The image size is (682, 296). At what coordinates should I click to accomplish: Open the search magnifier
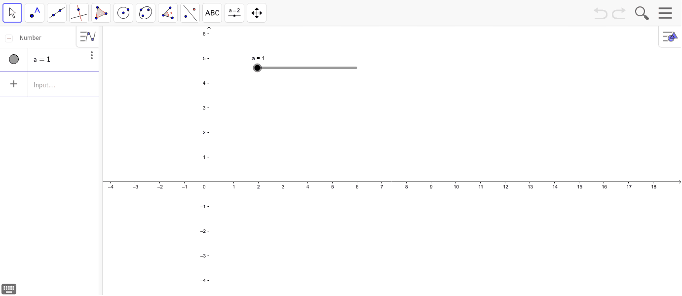(x=642, y=13)
